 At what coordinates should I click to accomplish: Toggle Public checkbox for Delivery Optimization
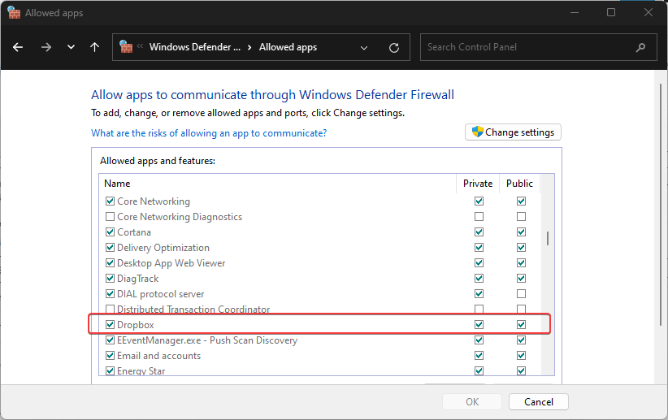[521, 248]
